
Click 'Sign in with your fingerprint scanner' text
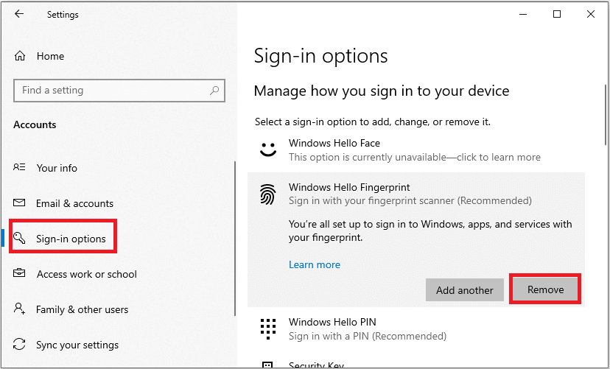(410, 201)
